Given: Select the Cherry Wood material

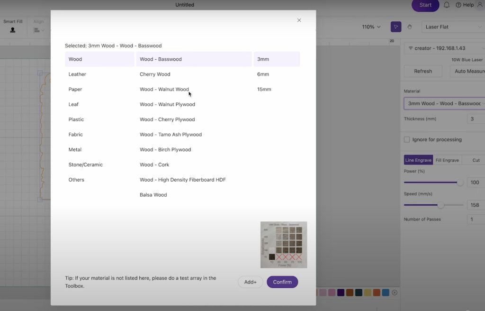Looking at the screenshot, I should pos(154,74).
